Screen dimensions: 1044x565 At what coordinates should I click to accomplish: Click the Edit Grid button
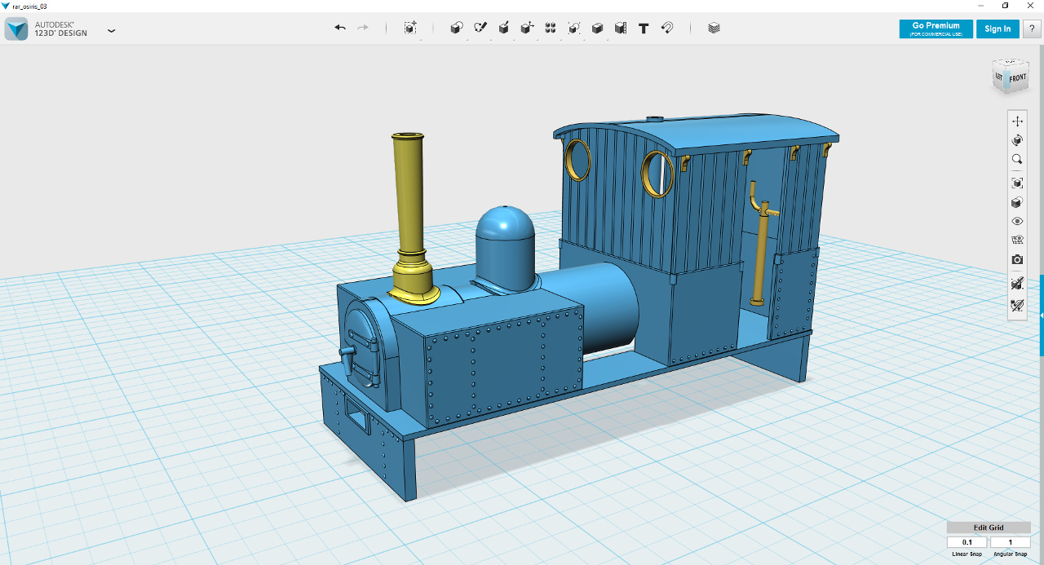989,527
